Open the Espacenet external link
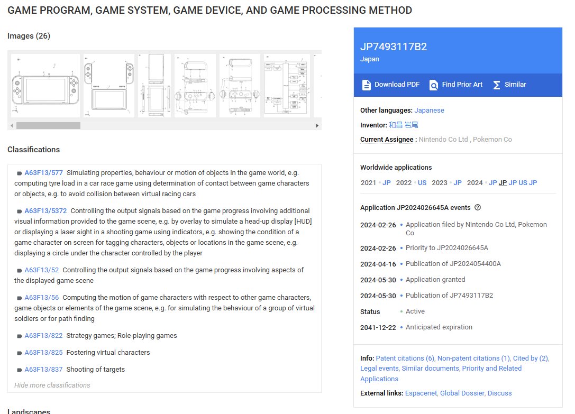 pyautogui.click(x=421, y=393)
